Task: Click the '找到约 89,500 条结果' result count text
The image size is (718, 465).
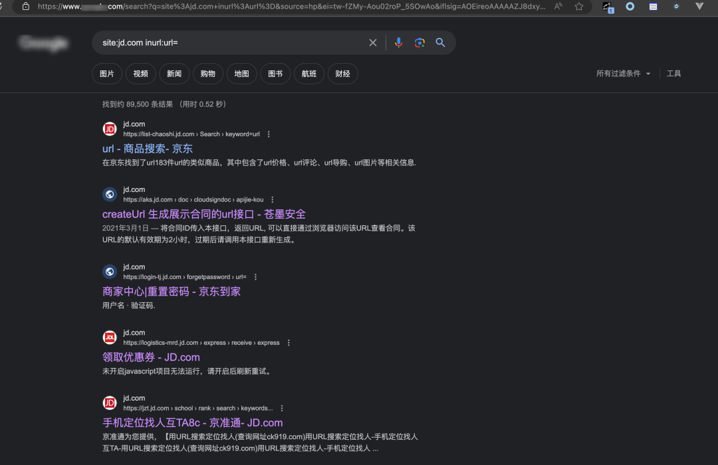Action: click(x=138, y=104)
